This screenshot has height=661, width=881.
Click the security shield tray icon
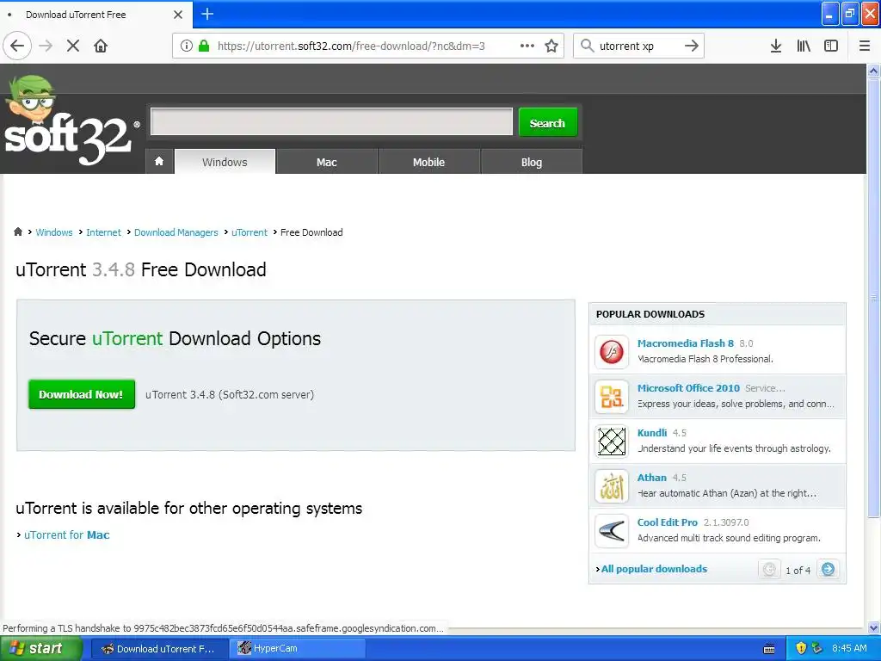(801, 648)
